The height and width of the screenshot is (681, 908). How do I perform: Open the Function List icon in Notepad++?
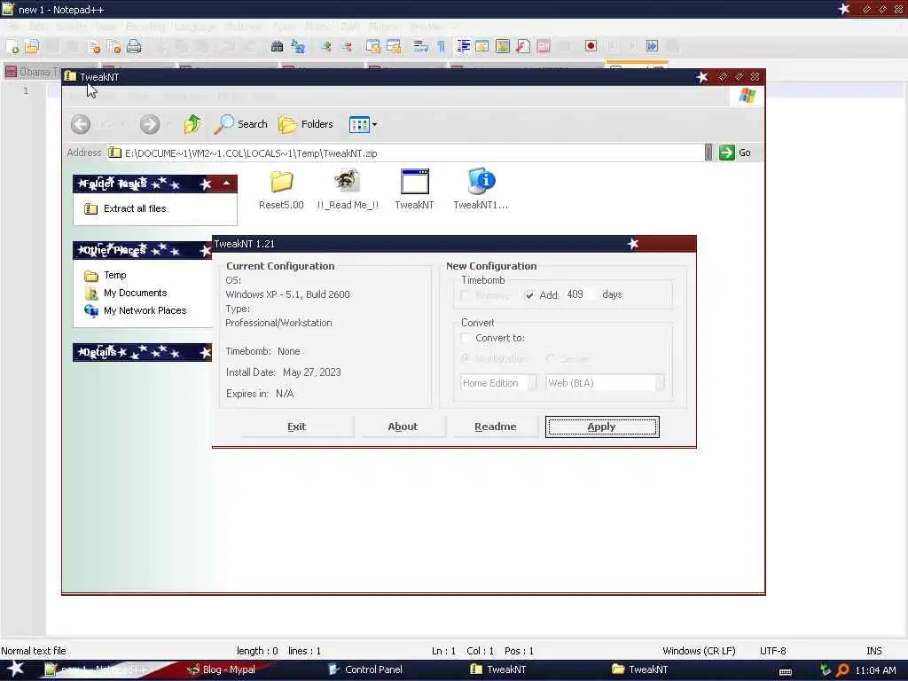(523, 46)
